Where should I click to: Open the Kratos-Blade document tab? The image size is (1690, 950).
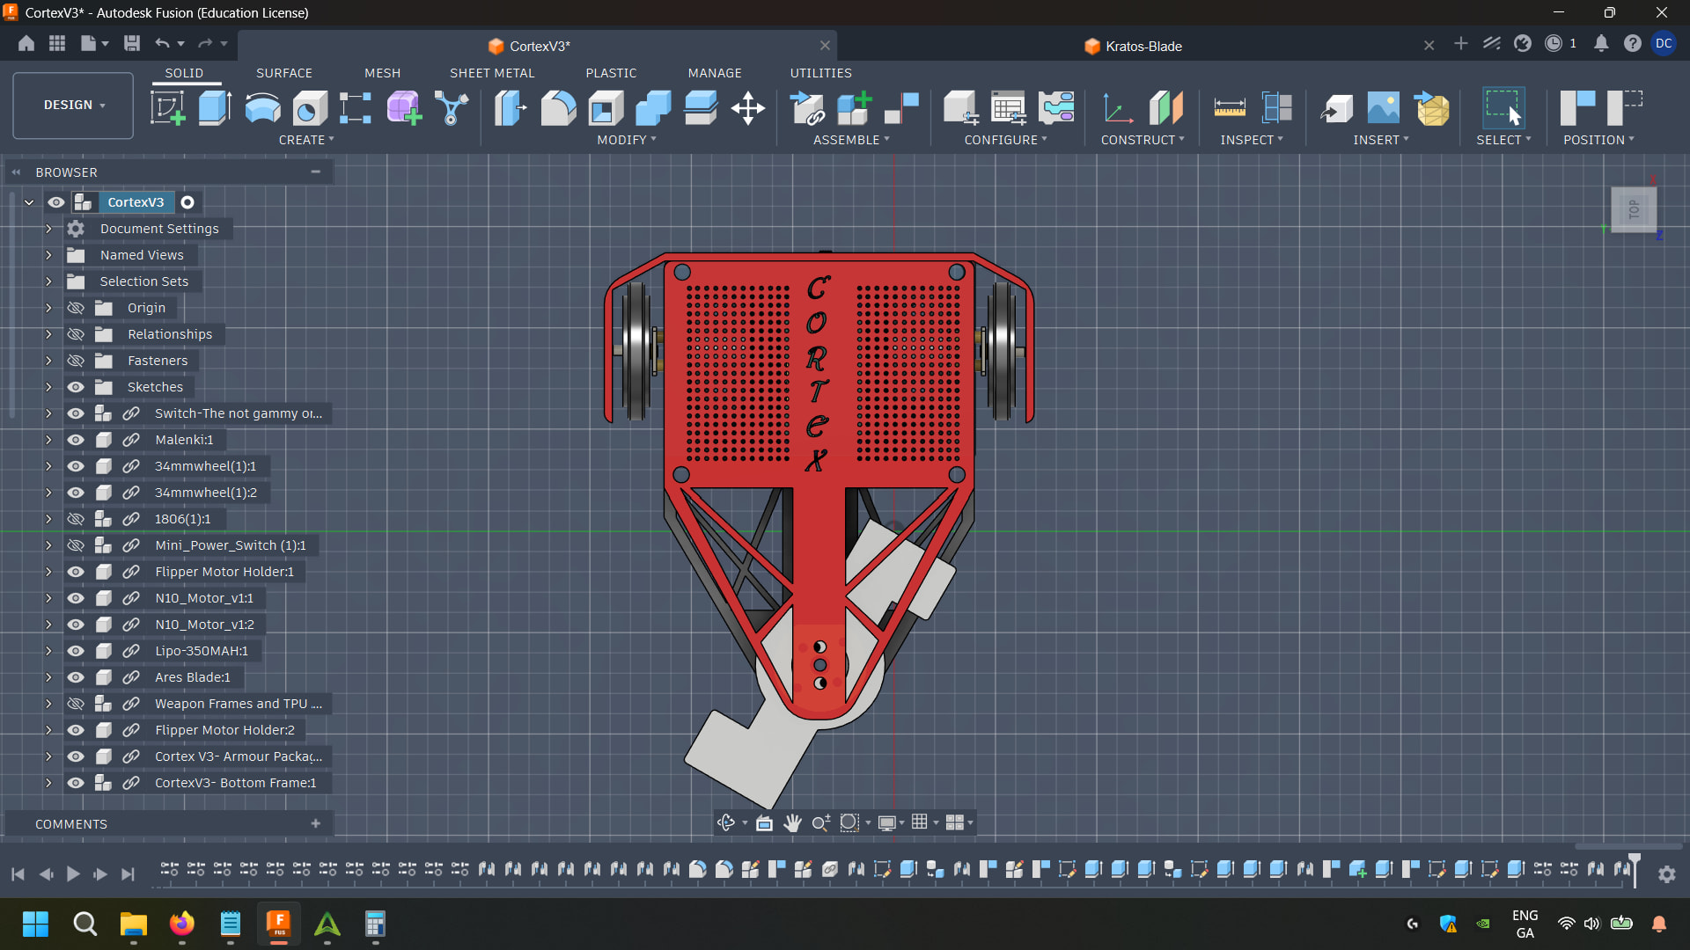click(1143, 46)
